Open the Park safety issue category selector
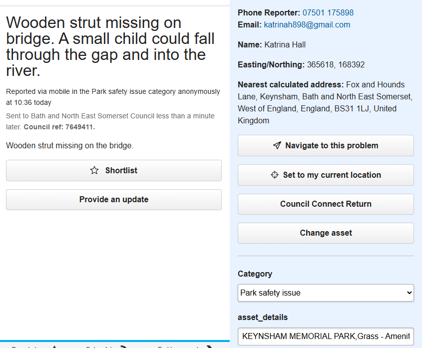Screen dimensions: 422x348 point(326,293)
